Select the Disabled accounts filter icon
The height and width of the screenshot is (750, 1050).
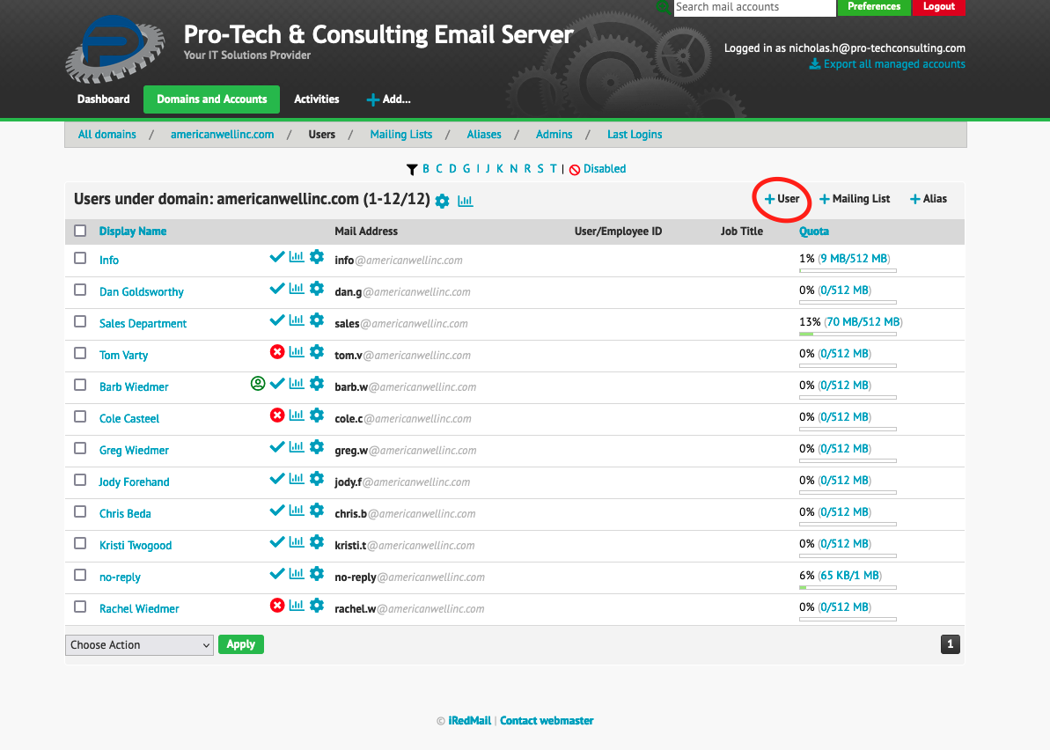tap(574, 168)
